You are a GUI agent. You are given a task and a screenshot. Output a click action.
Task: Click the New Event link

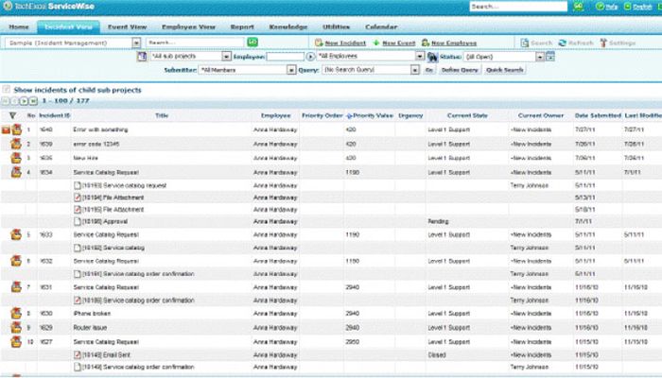tap(394, 43)
